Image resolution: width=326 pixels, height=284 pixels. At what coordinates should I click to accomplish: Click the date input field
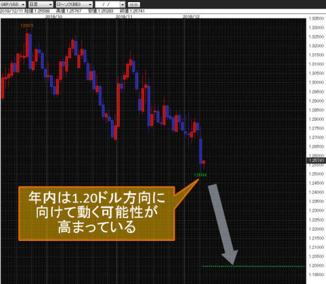tap(108, 5)
